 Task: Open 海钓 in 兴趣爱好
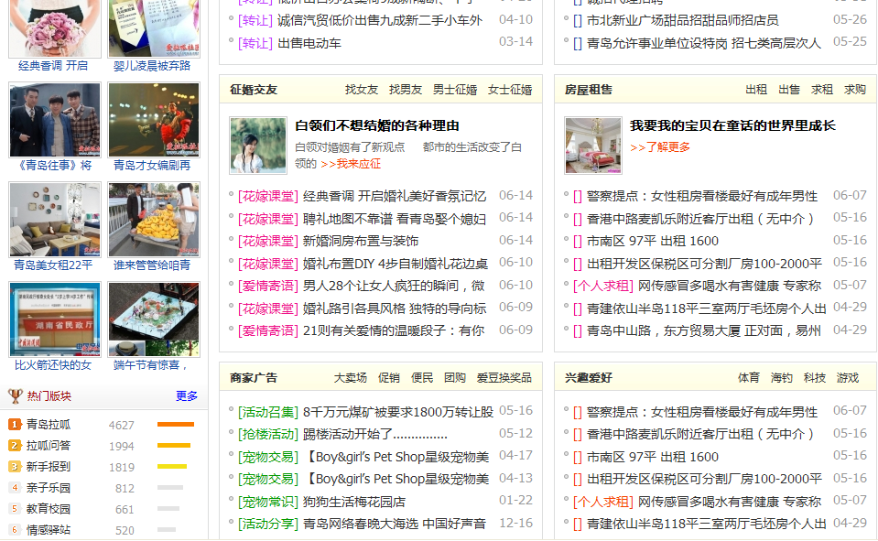(782, 378)
